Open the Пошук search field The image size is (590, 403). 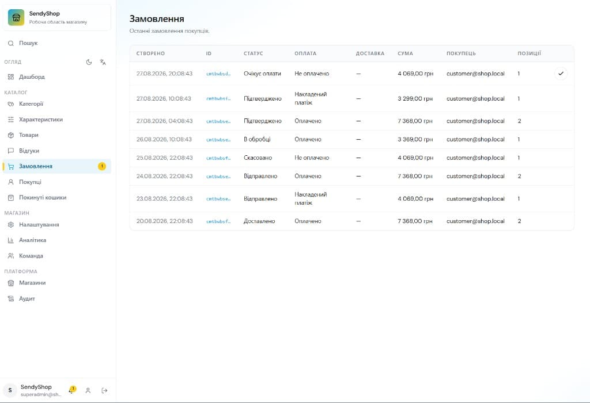click(x=57, y=43)
